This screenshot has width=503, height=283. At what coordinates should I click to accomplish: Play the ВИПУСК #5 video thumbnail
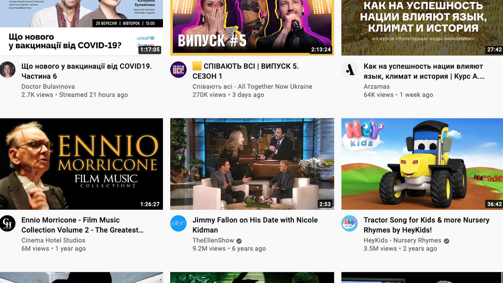pyautogui.click(x=252, y=28)
